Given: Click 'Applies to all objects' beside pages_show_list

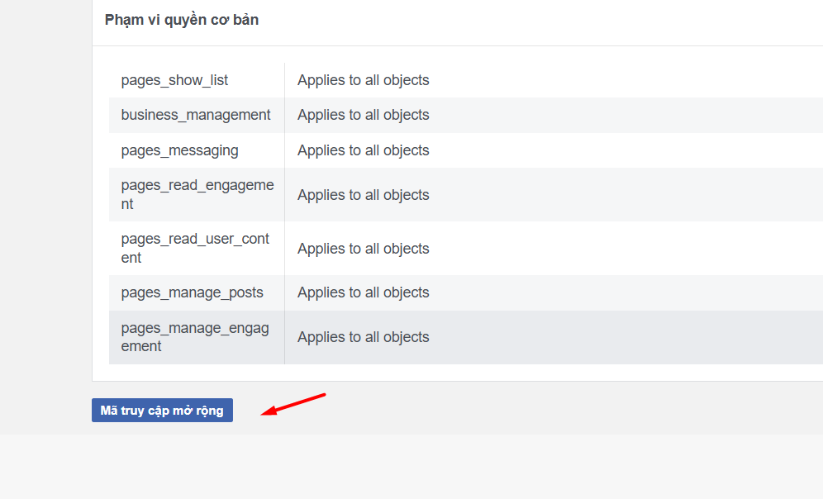Looking at the screenshot, I should tap(364, 80).
